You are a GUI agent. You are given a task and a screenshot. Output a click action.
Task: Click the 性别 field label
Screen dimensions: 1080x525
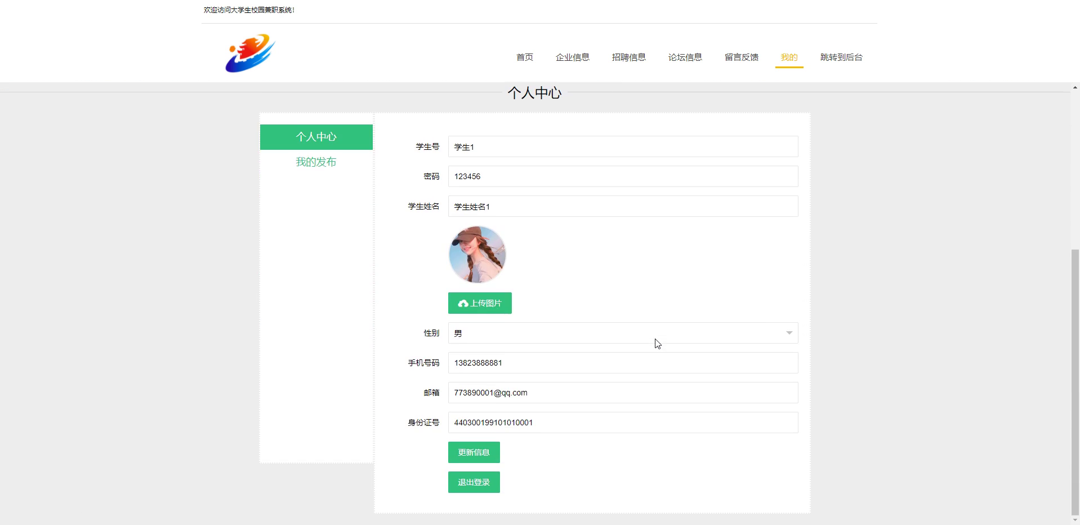pos(431,333)
